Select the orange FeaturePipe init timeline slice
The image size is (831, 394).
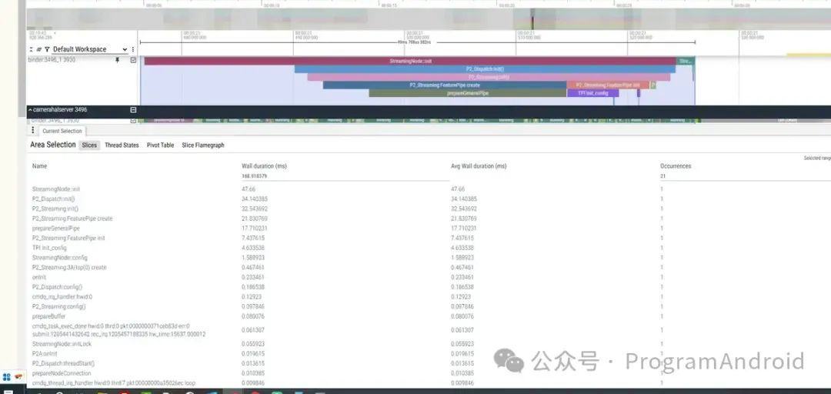point(608,85)
